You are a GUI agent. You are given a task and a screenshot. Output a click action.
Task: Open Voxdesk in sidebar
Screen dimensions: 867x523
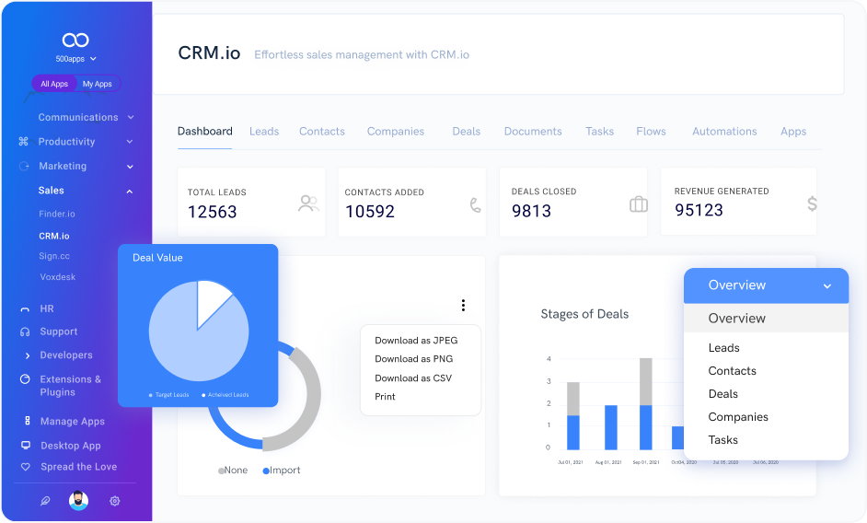(57, 277)
